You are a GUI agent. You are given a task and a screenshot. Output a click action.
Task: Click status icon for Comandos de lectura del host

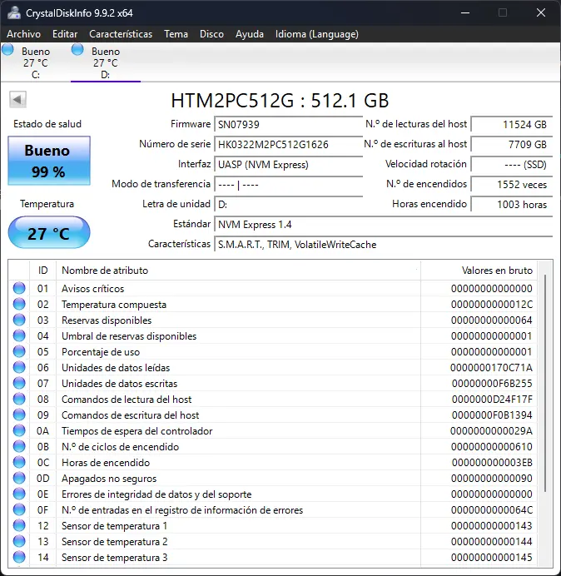(19, 399)
